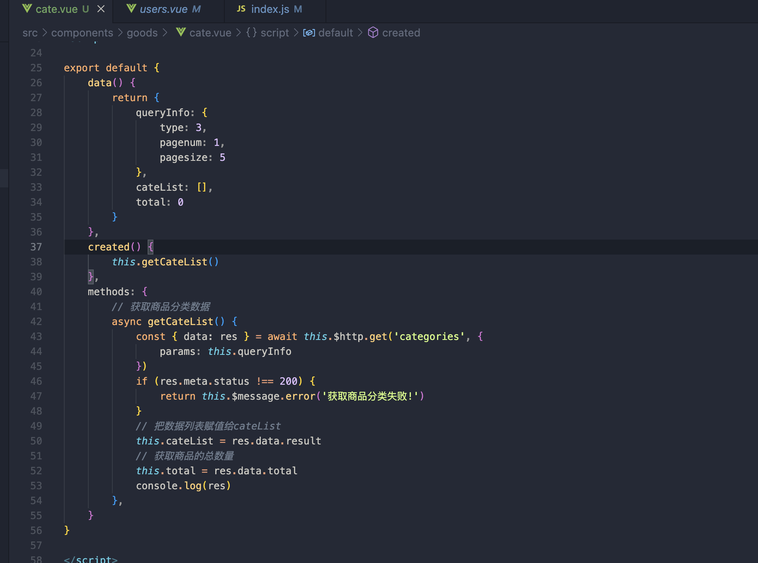The image size is (758, 563).
Task: Click 'this.cateList = res.data.result' line 50
Action: pyautogui.click(x=228, y=441)
